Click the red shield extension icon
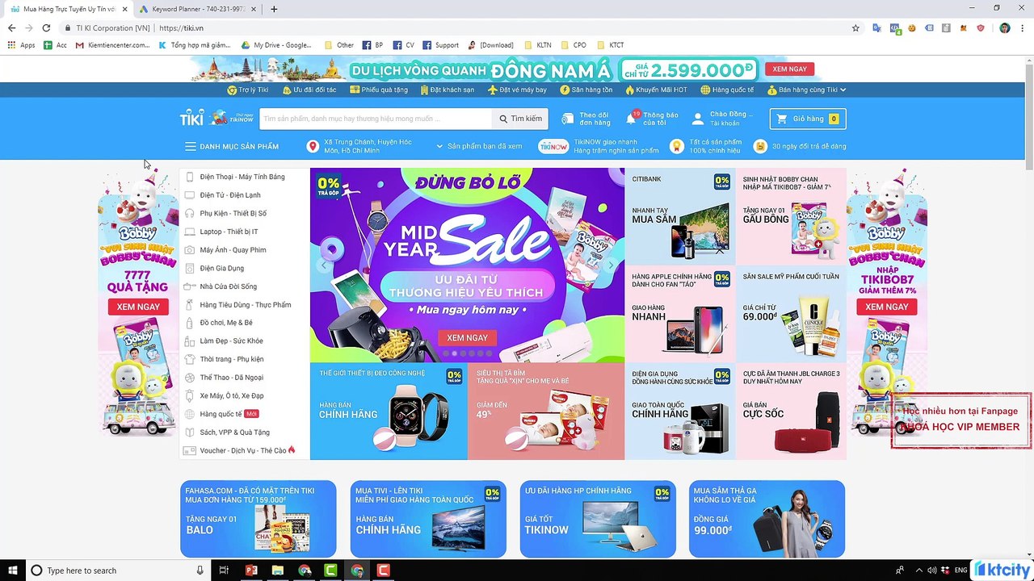Image resolution: width=1034 pixels, height=581 pixels. pos(981,27)
